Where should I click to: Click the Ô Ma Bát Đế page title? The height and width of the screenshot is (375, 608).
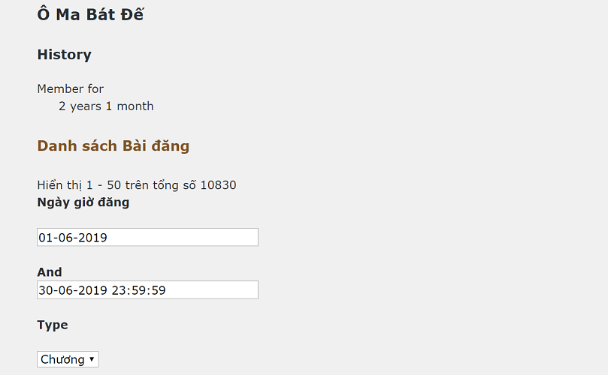pyautogui.click(x=90, y=14)
